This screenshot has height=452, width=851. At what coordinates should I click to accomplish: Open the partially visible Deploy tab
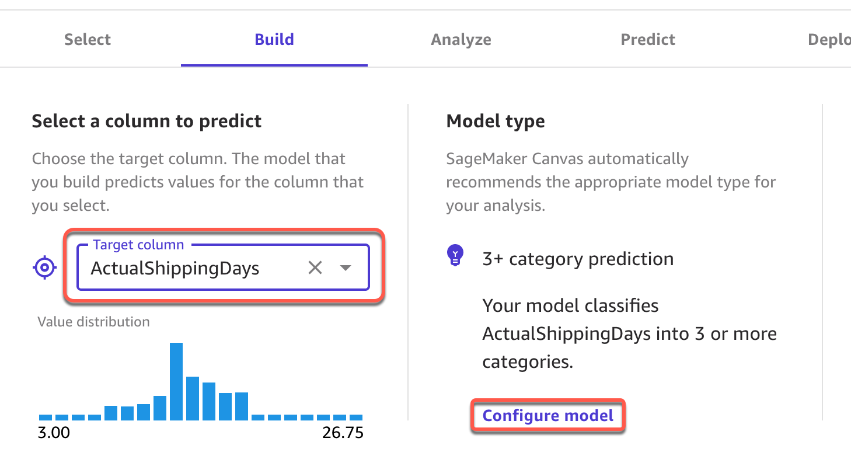click(x=829, y=40)
